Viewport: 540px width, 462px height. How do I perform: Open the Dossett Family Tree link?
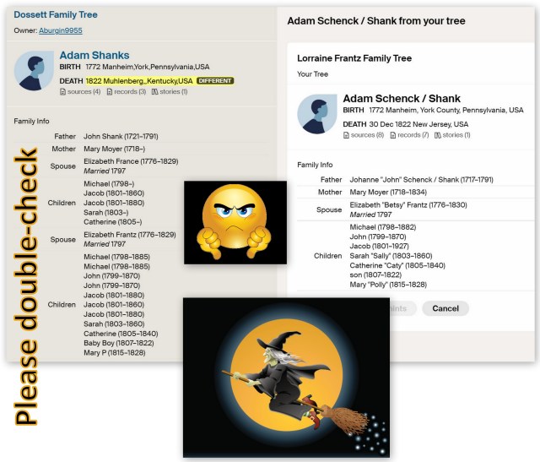56,15
